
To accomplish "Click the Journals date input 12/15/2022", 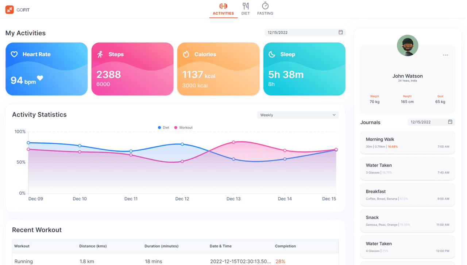I will [x=431, y=122].
